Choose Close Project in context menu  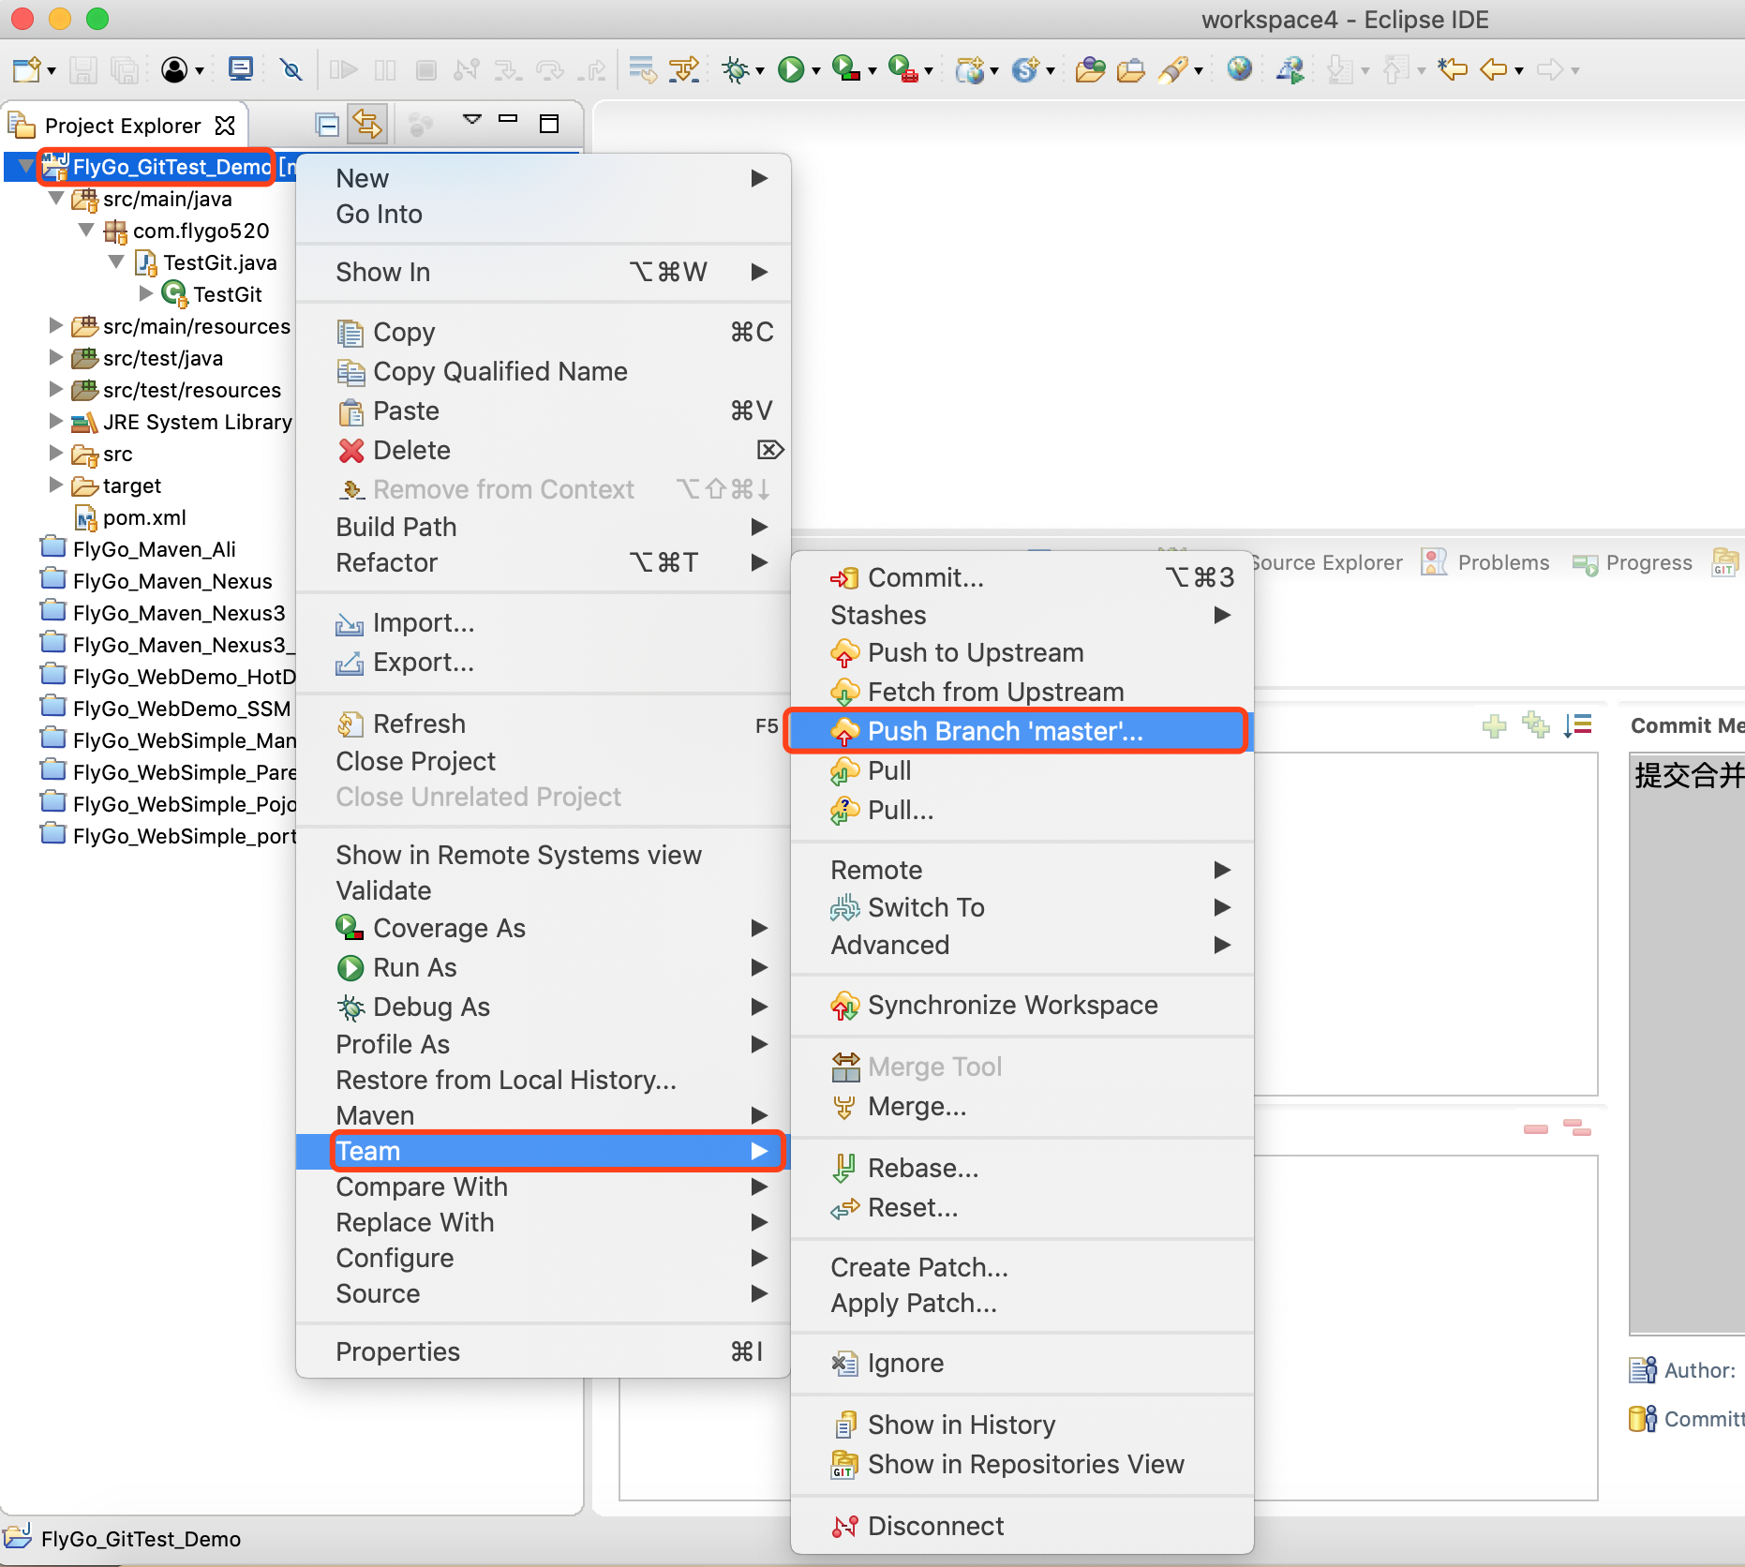[544, 761]
